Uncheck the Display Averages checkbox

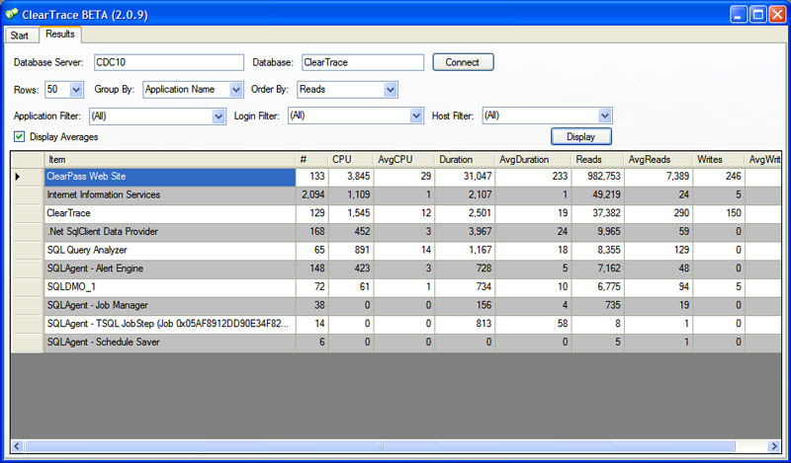(19, 136)
